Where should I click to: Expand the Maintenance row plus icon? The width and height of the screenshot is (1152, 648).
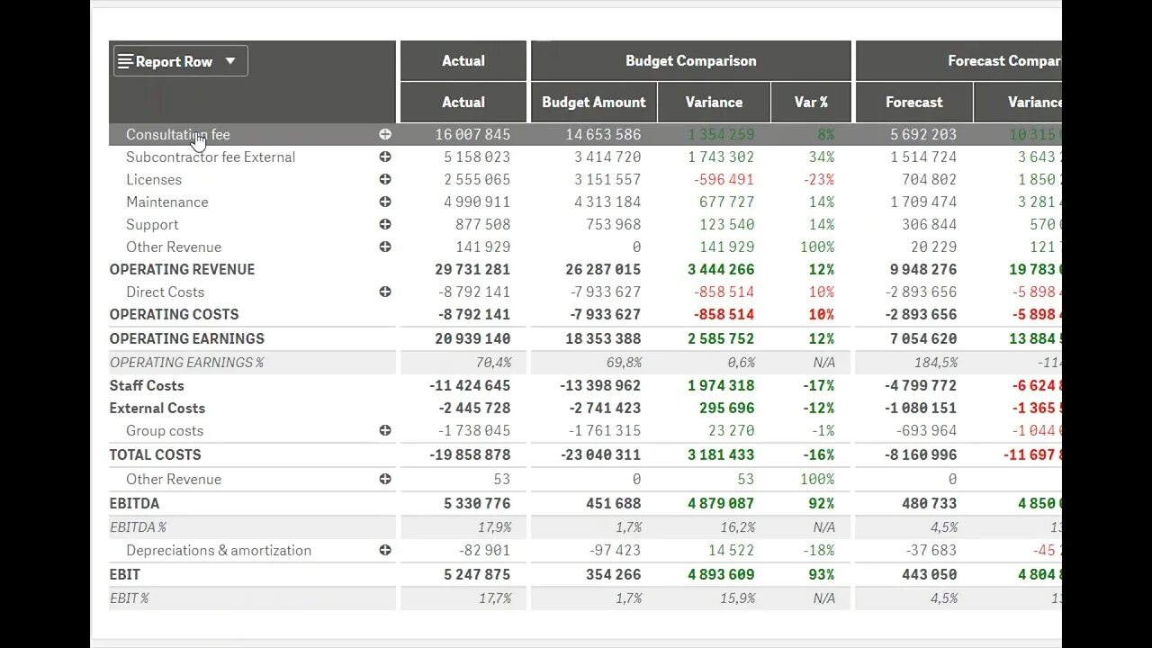click(x=385, y=202)
